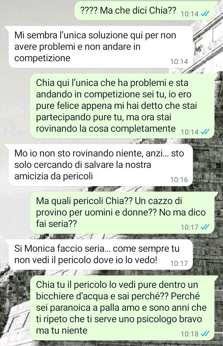The width and height of the screenshot is (223, 346).
Task: Tap the word 'competizione' in the received bubble
Action: coord(42,58)
